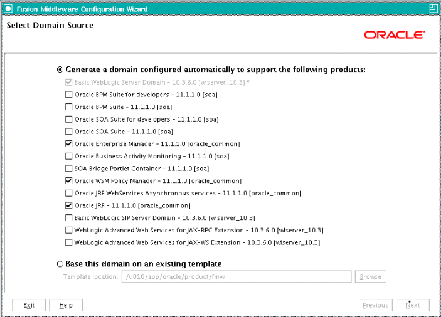Tick Oracle JRF WebServices Asynchronous services
Viewport: 441px width, 317px height.
68,193
